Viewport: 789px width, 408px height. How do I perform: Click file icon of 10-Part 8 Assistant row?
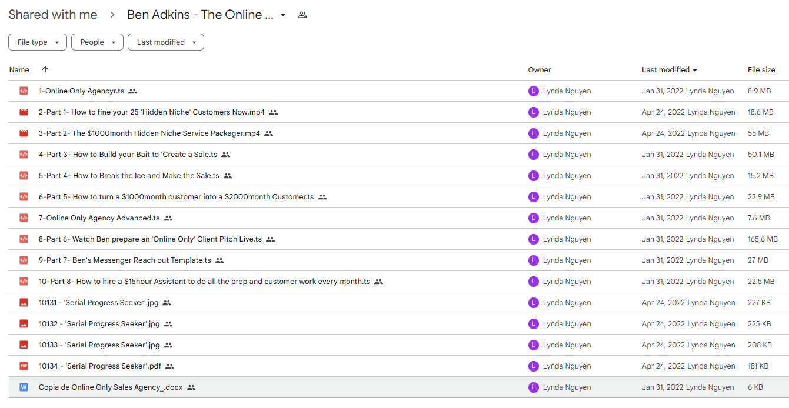pyautogui.click(x=24, y=282)
